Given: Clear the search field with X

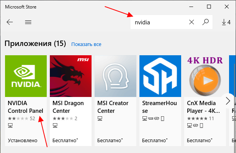Looking at the screenshot, I should click(x=192, y=22).
